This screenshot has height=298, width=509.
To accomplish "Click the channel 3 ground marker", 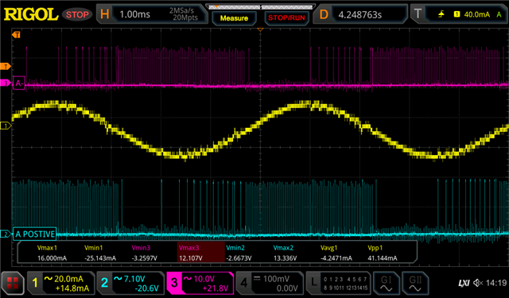I will point(6,83).
